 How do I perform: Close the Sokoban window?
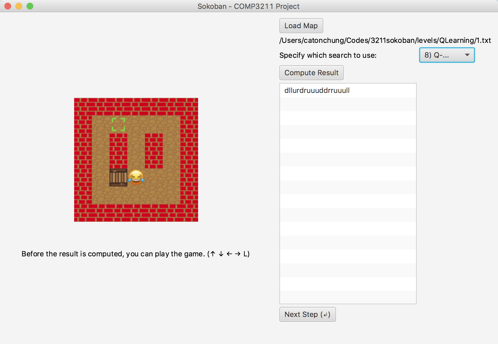tap(8, 6)
